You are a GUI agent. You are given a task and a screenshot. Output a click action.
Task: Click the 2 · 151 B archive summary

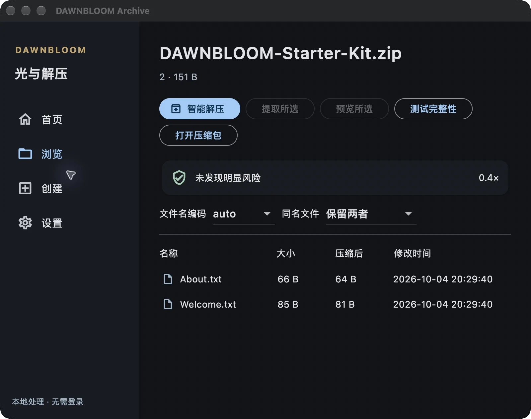[x=178, y=77]
